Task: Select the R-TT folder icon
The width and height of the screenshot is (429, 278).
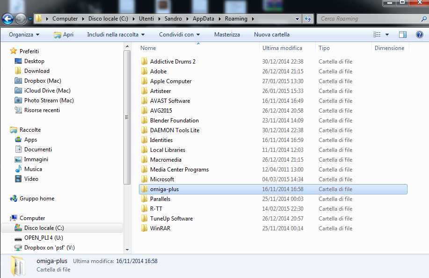Action: (x=144, y=208)
